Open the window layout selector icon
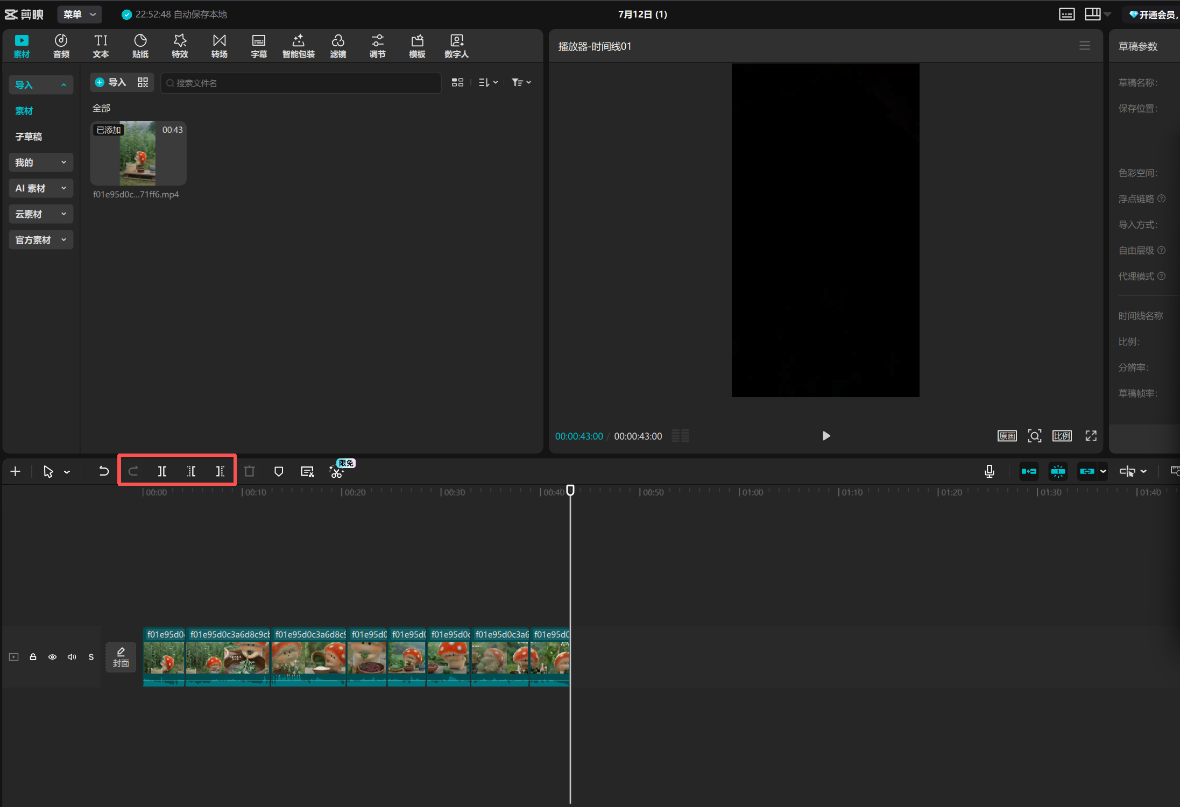1180x807 pixels. (x=1093, y=15)
